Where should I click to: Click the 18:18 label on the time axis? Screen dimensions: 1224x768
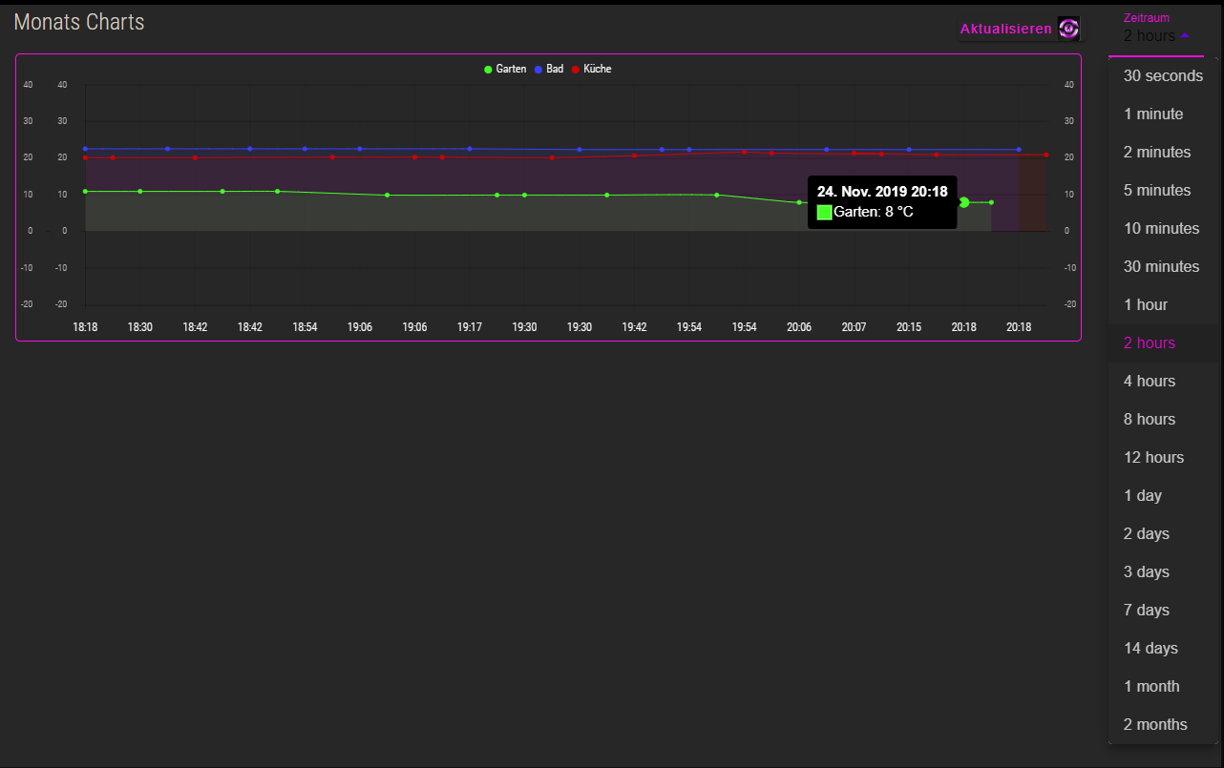tap(85, 327)
